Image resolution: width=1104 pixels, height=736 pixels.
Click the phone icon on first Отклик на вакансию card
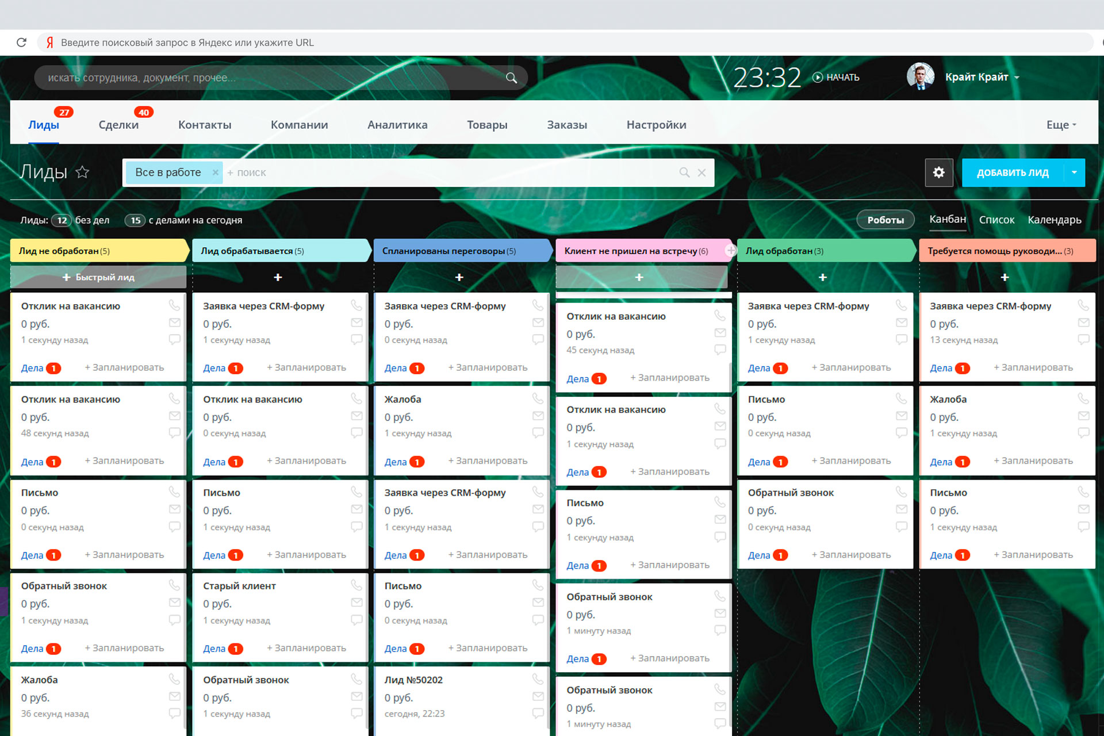pos(174,305)
